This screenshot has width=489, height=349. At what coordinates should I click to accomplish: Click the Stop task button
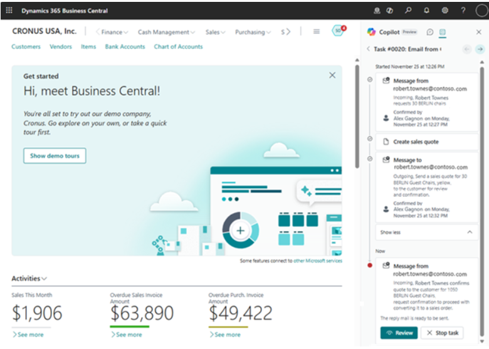[x=442, y=333]
